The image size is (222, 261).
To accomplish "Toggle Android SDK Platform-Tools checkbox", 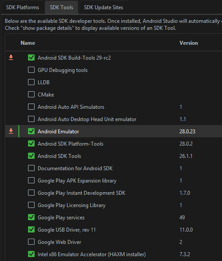I will (x=31, y=143).
